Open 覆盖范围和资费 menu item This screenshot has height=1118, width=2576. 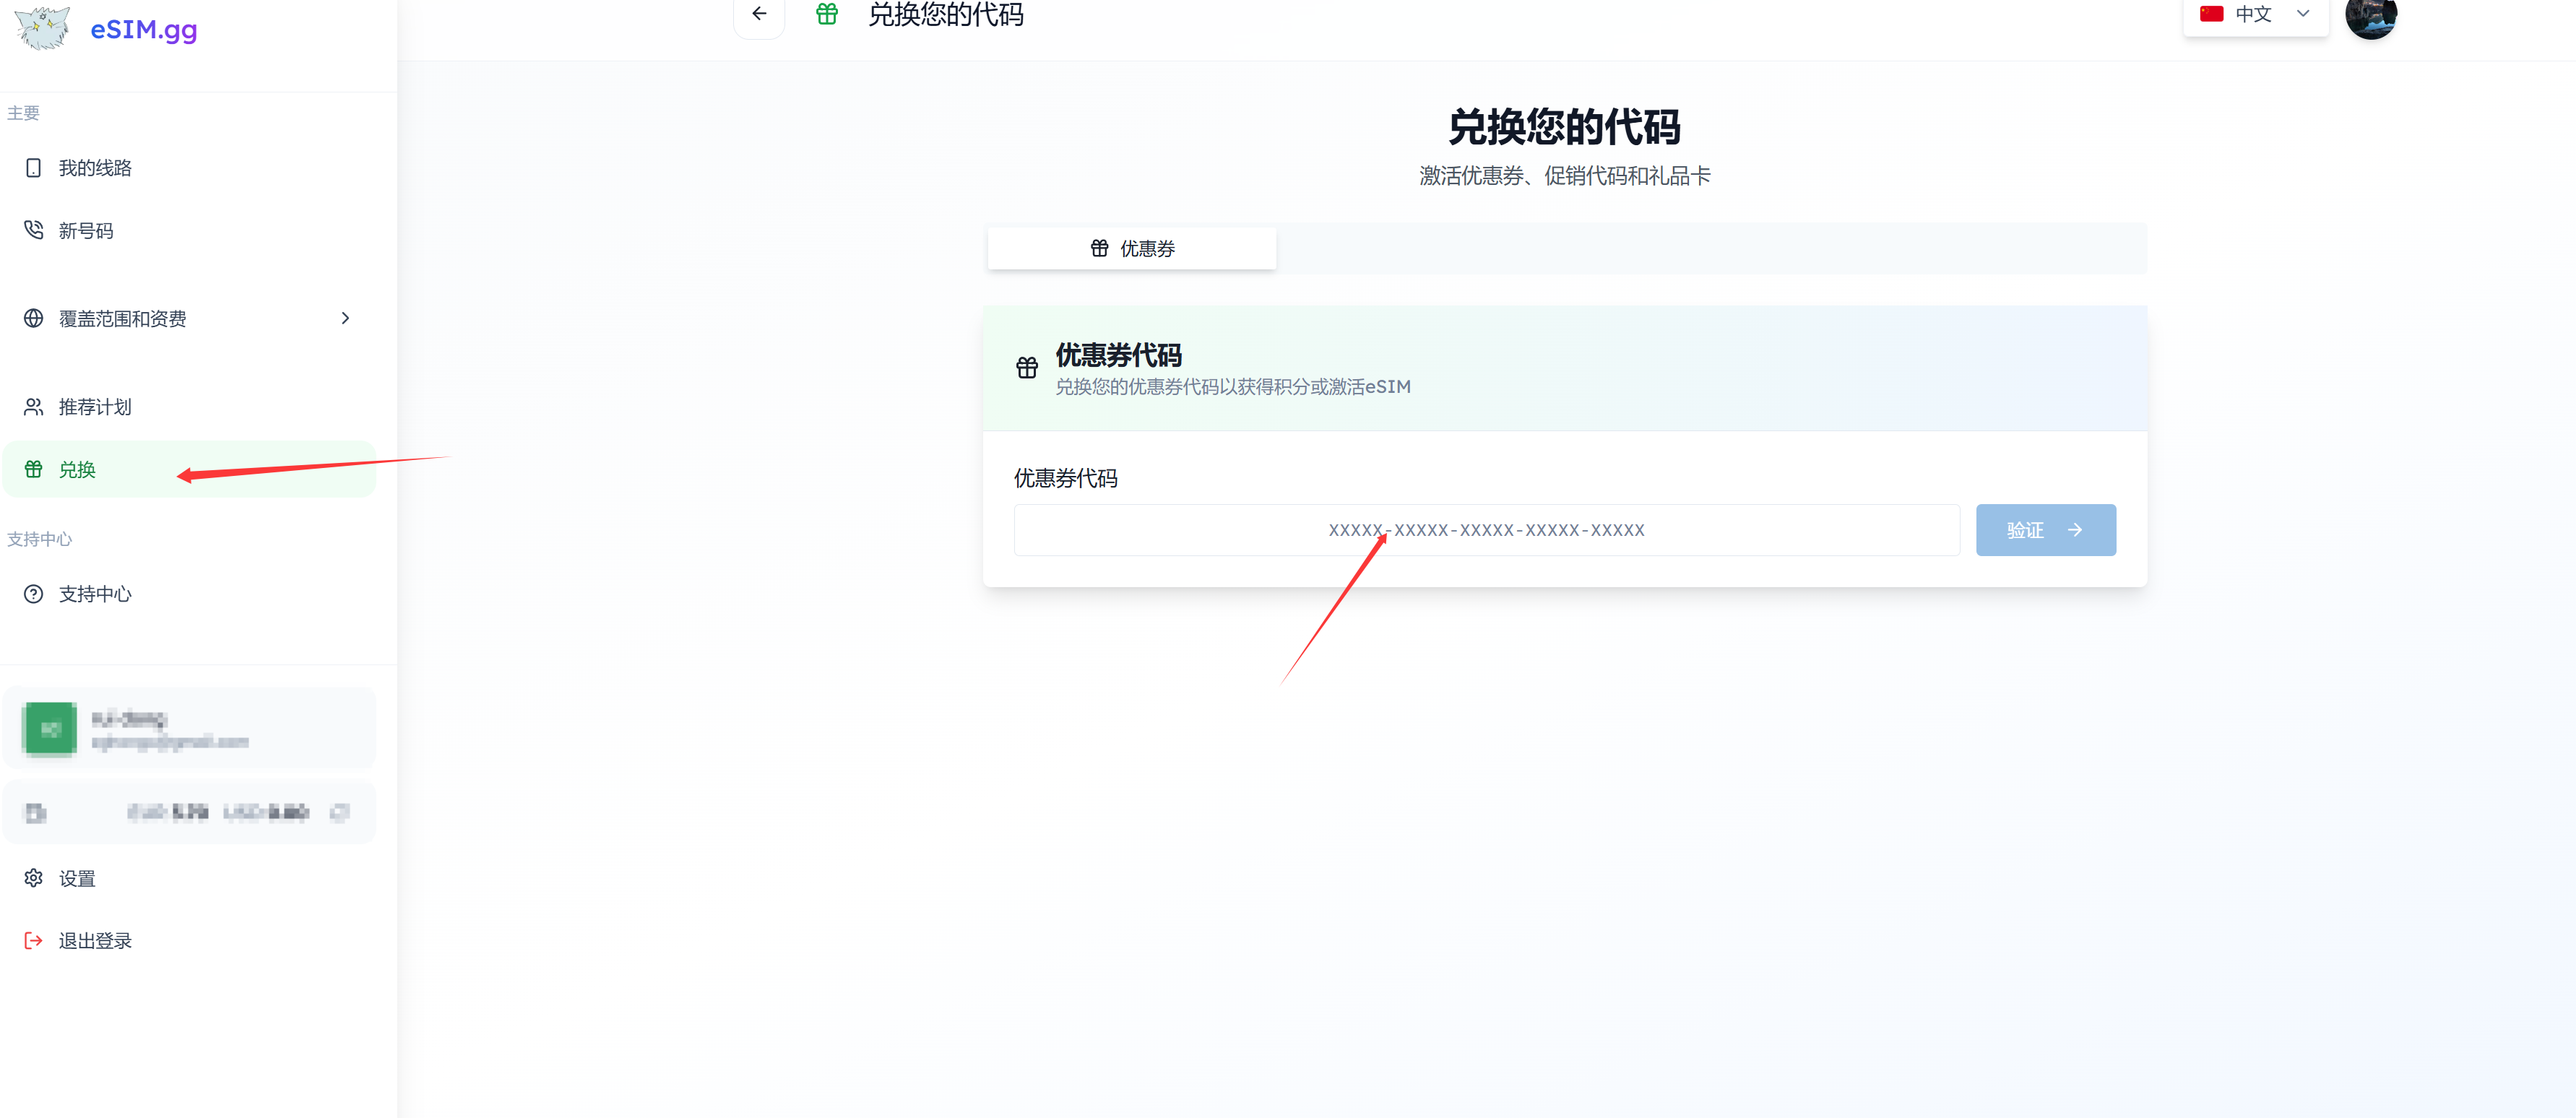189,319
